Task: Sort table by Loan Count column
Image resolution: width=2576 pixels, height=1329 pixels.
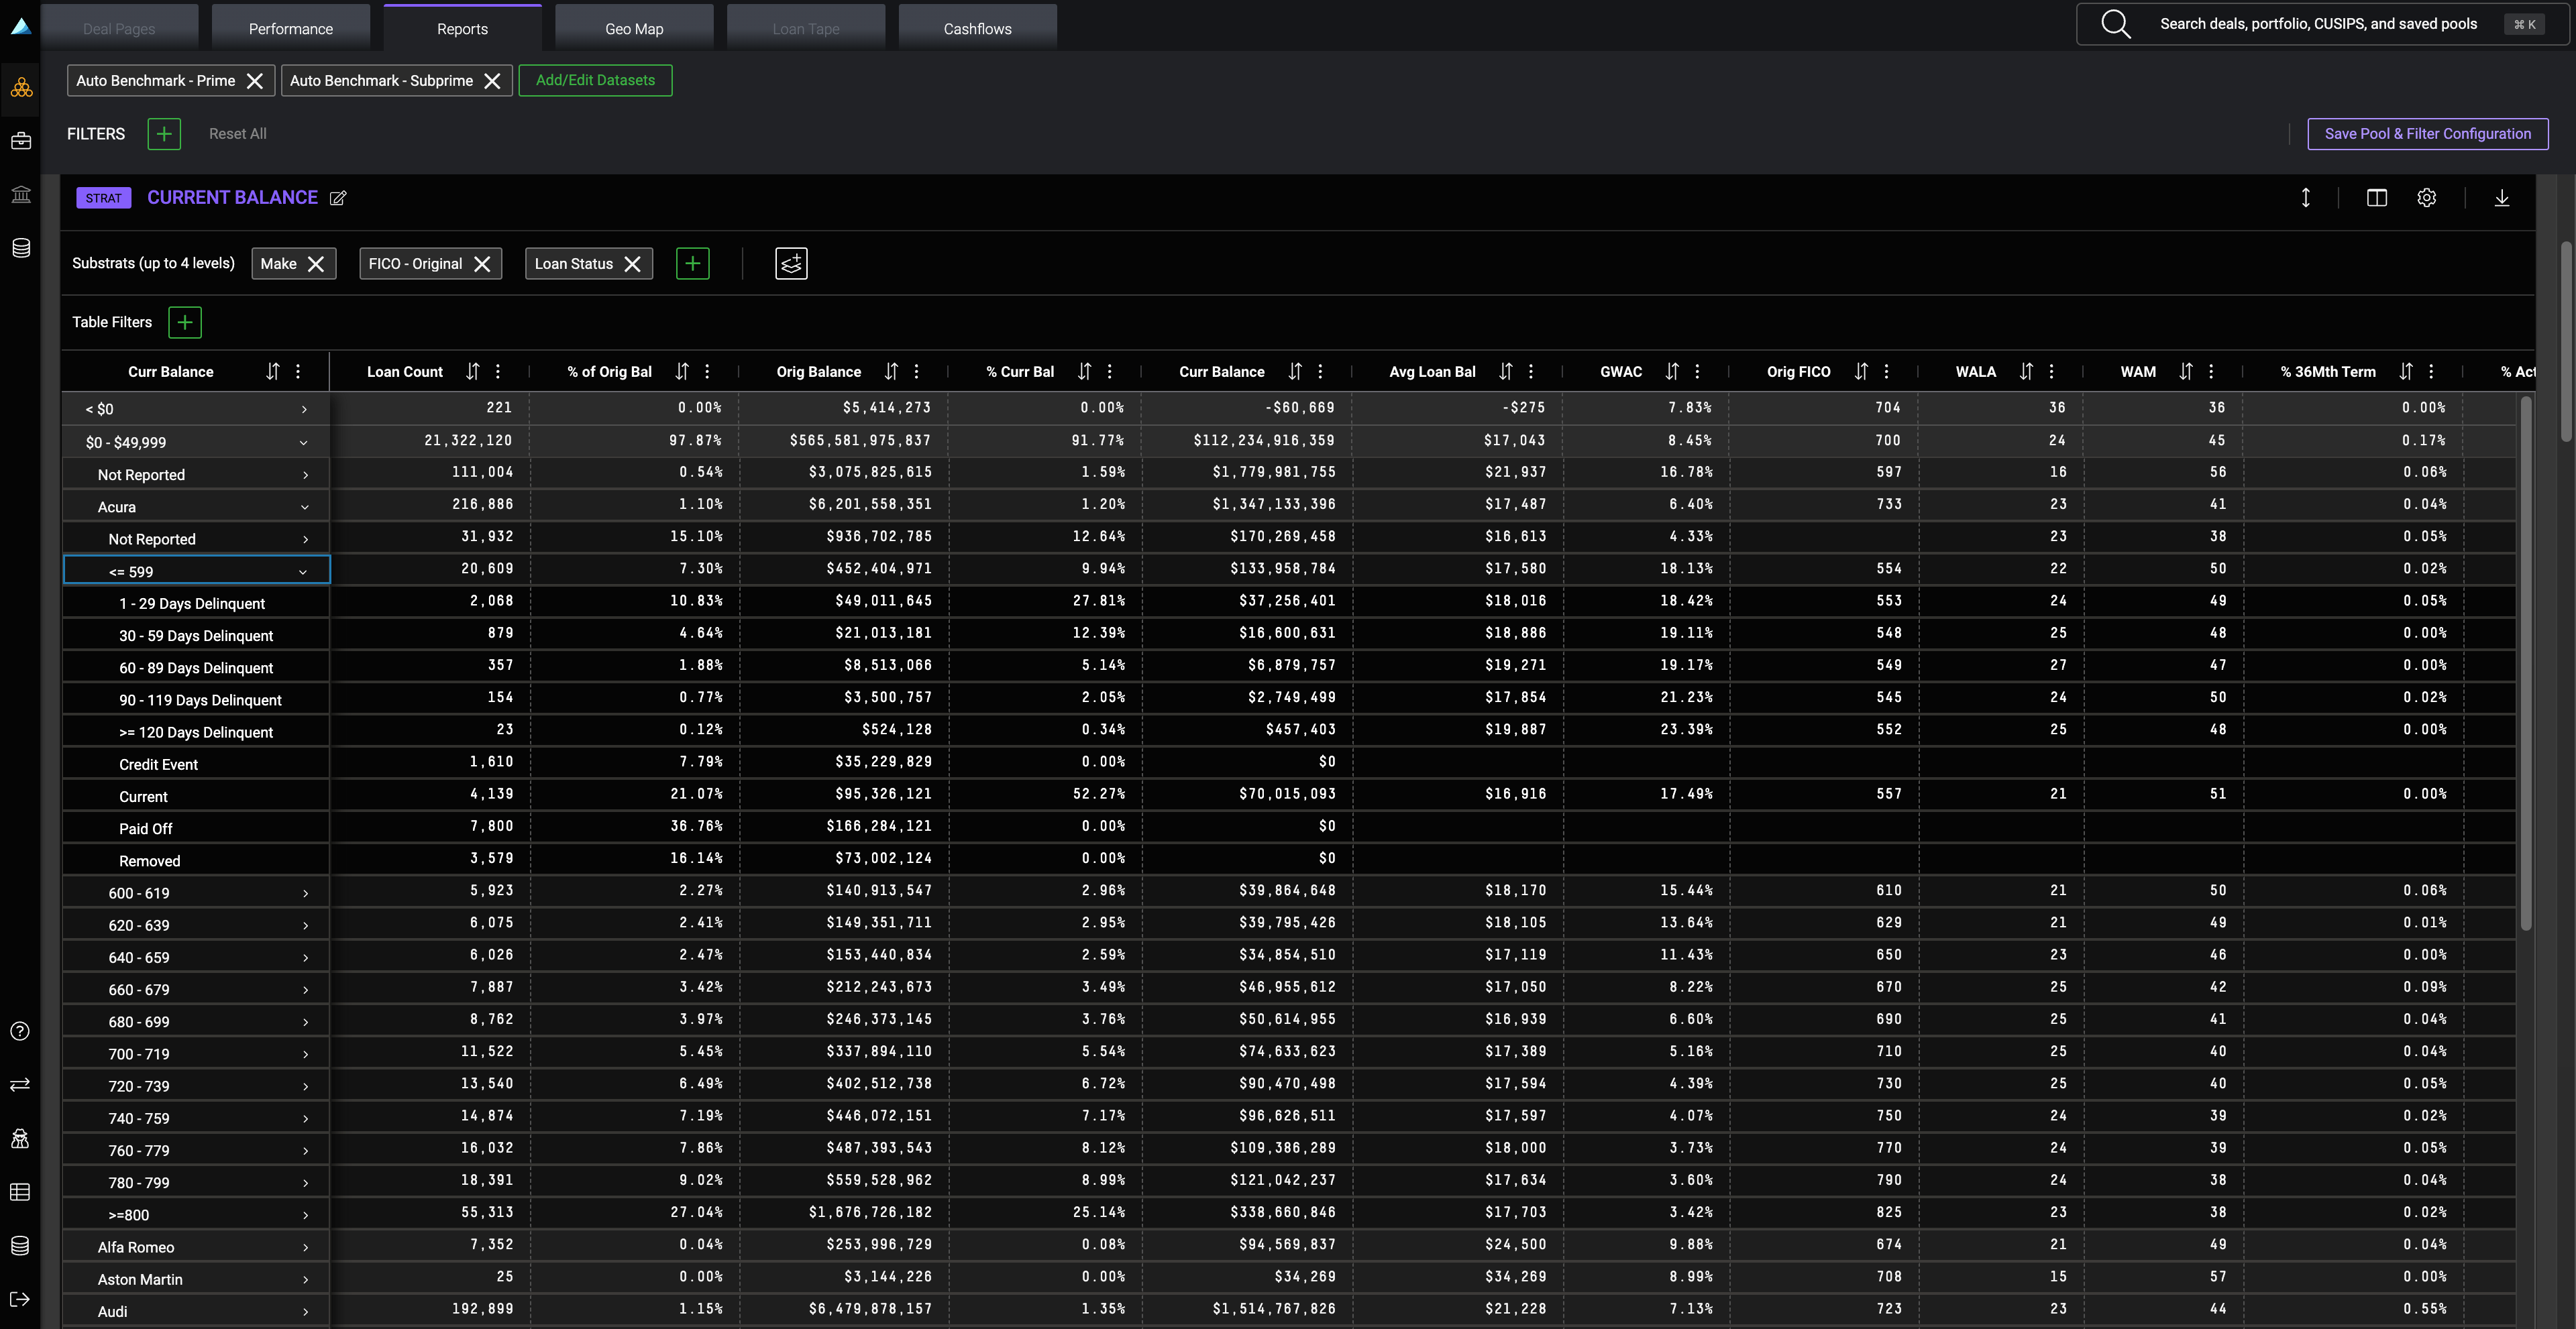Action: [473, 371]
